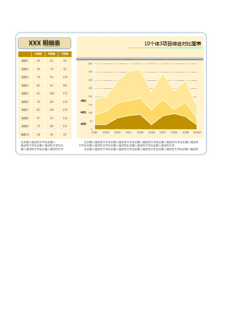Select the value 100 in 销售5 row
Image resolution: width=232 pixels, height=328 pixels.
(51, 93)
